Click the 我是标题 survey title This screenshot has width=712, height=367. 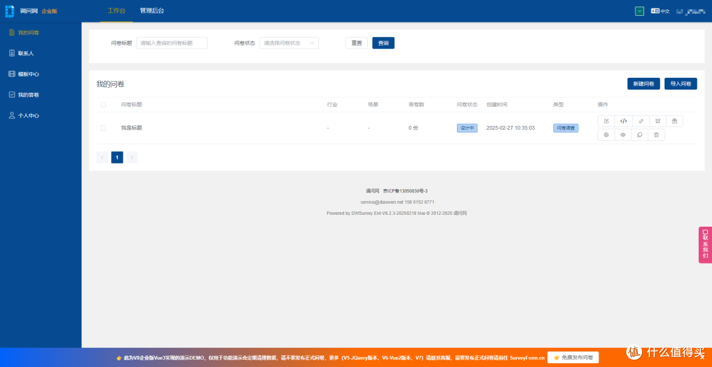click(131, 128)
